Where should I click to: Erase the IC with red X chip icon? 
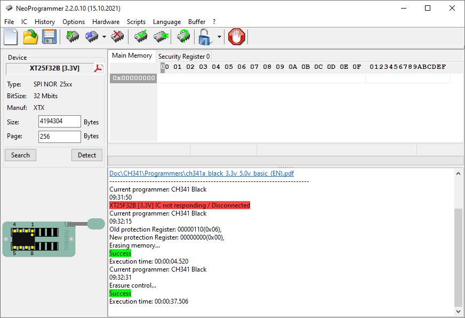coord(117,37)
